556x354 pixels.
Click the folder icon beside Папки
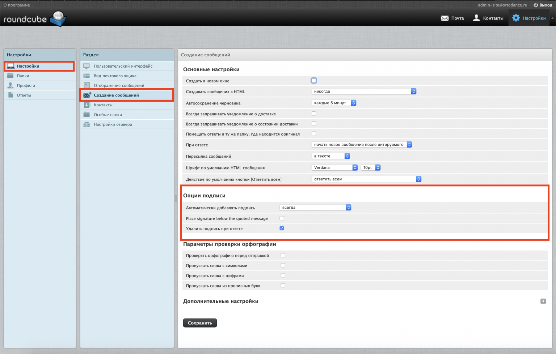click(x=10, y=76)
